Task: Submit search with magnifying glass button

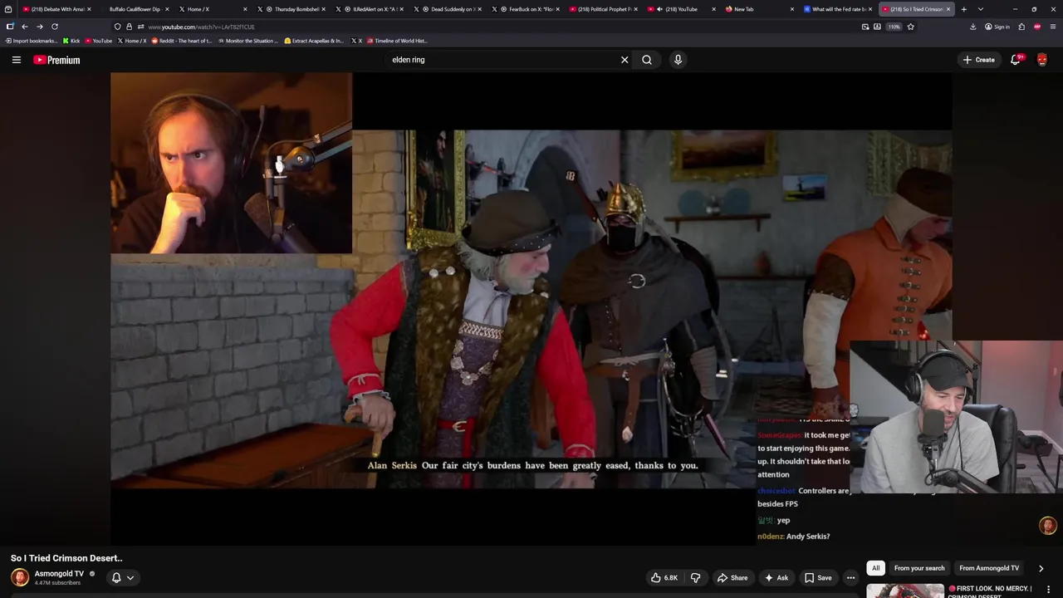Action: coord(647,60)
